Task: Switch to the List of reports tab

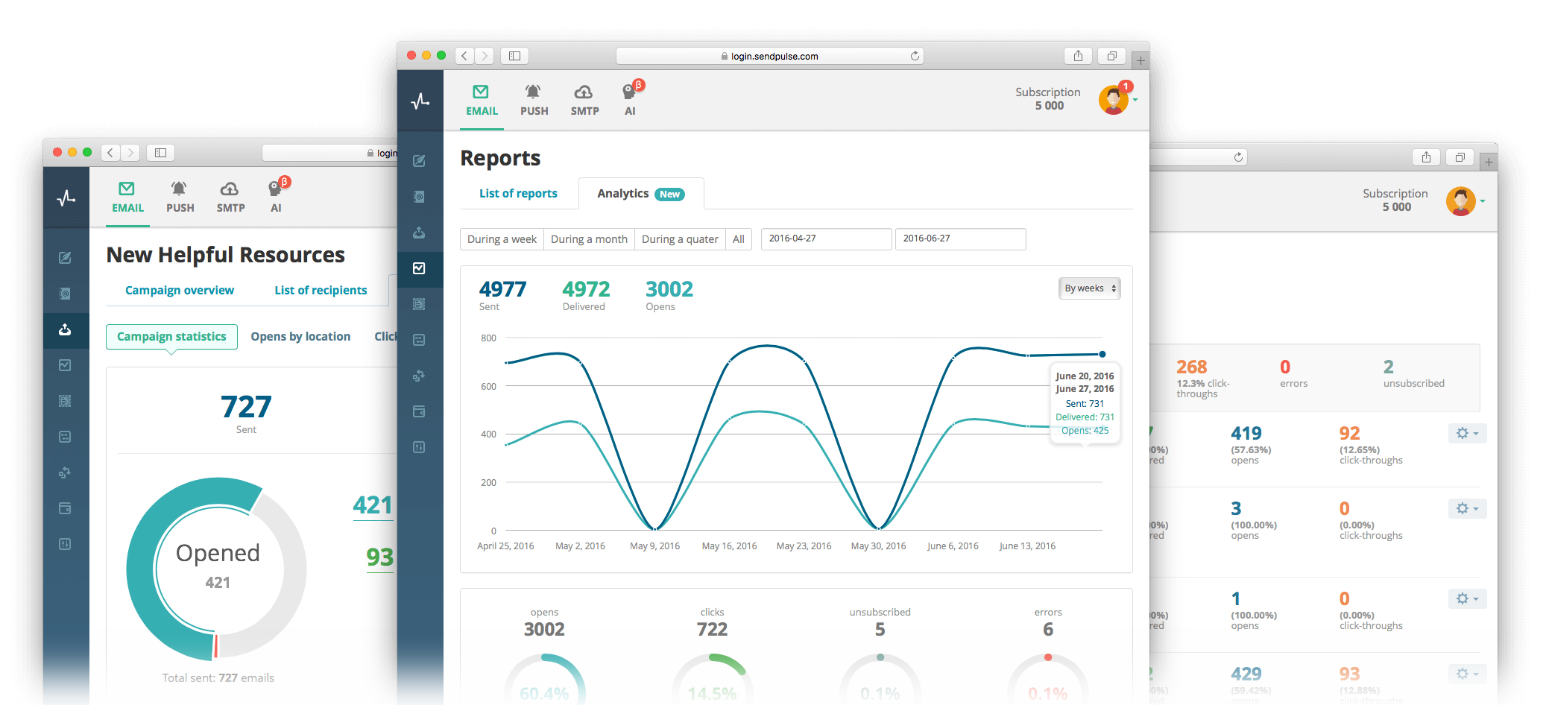Action: coord(518,194)
